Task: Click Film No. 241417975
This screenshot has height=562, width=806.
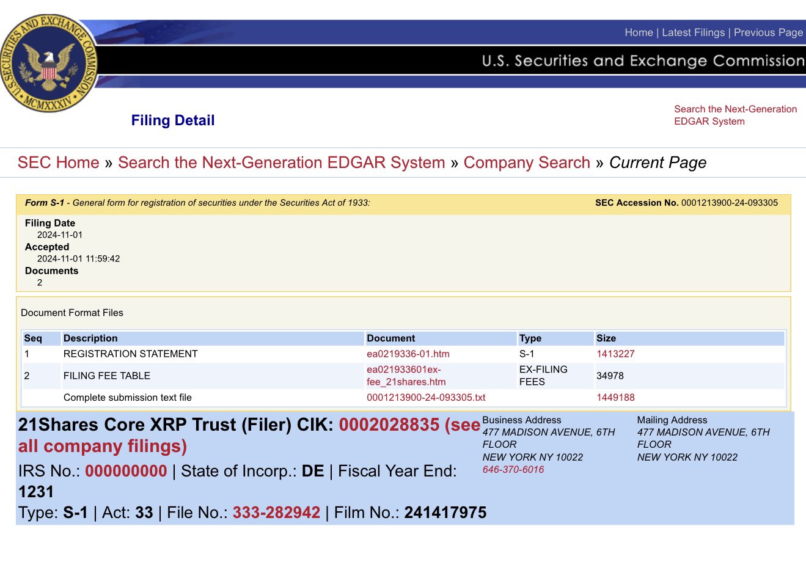Action: coord(445,513)
